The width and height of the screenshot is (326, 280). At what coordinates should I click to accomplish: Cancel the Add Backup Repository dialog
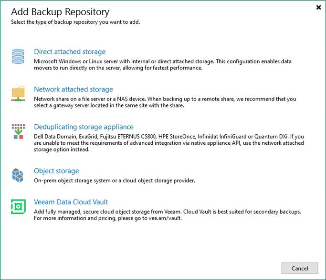[300, 269]
